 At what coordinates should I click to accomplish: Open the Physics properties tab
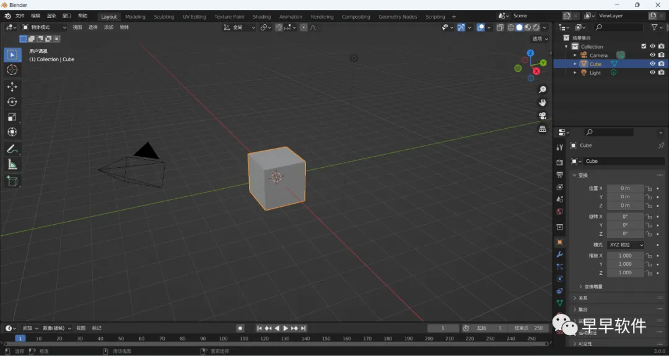560,279
